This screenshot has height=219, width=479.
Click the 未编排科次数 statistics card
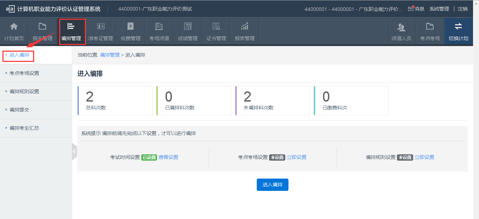[x=273, y=101]
